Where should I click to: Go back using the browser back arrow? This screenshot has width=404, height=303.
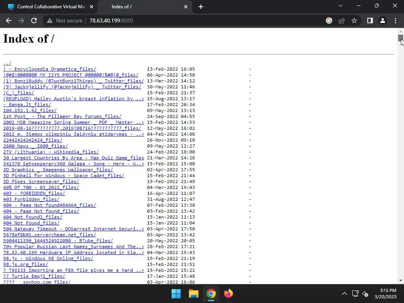[9, 21]
